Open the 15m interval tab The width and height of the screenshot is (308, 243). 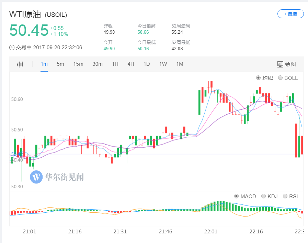[78, 64]
